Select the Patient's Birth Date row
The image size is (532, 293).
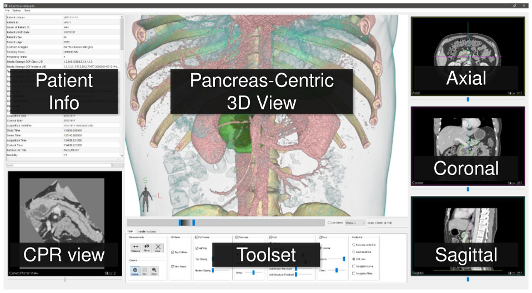63,32
